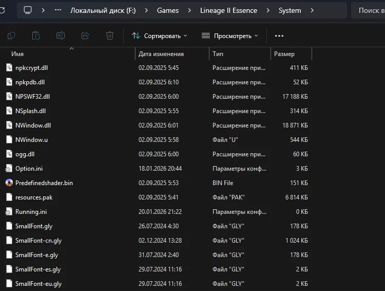385x291 pixels.
Task: Select the Option.ini gear file icon
Action: pyautogui.click(x=9, y=169)
